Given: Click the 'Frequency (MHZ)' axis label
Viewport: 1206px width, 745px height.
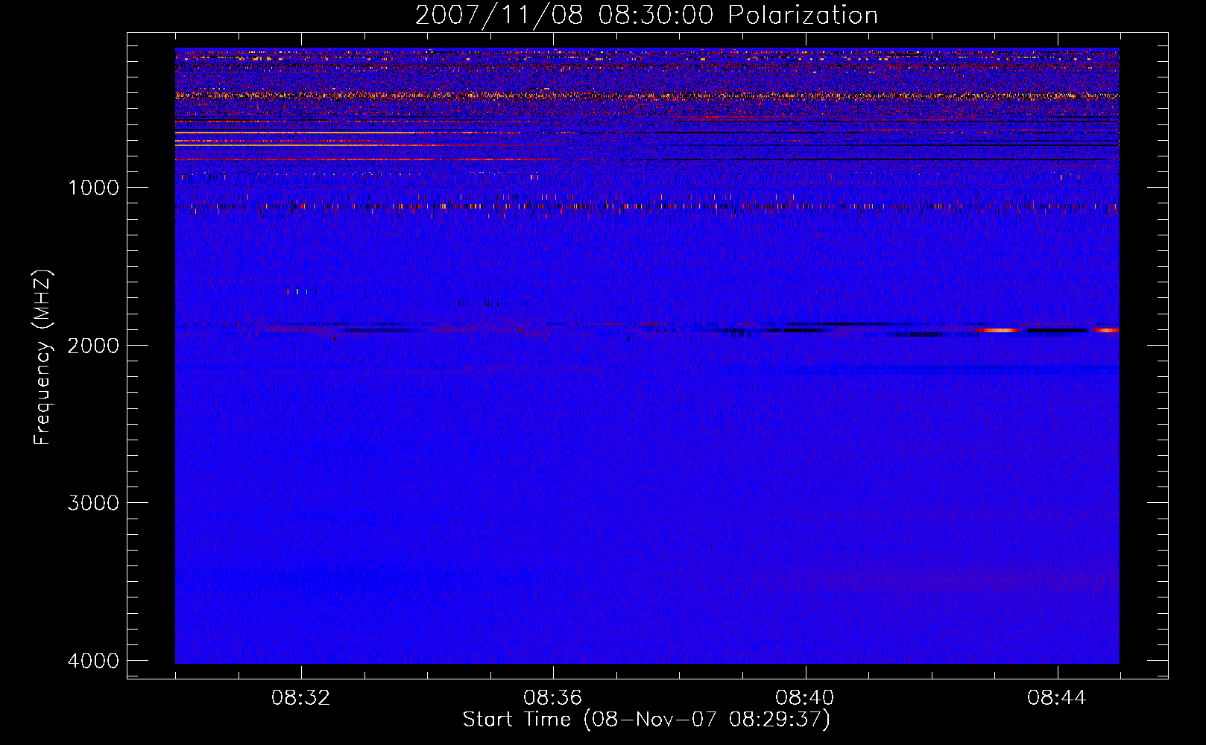Looking at the screenshot, I should point(42,358).
